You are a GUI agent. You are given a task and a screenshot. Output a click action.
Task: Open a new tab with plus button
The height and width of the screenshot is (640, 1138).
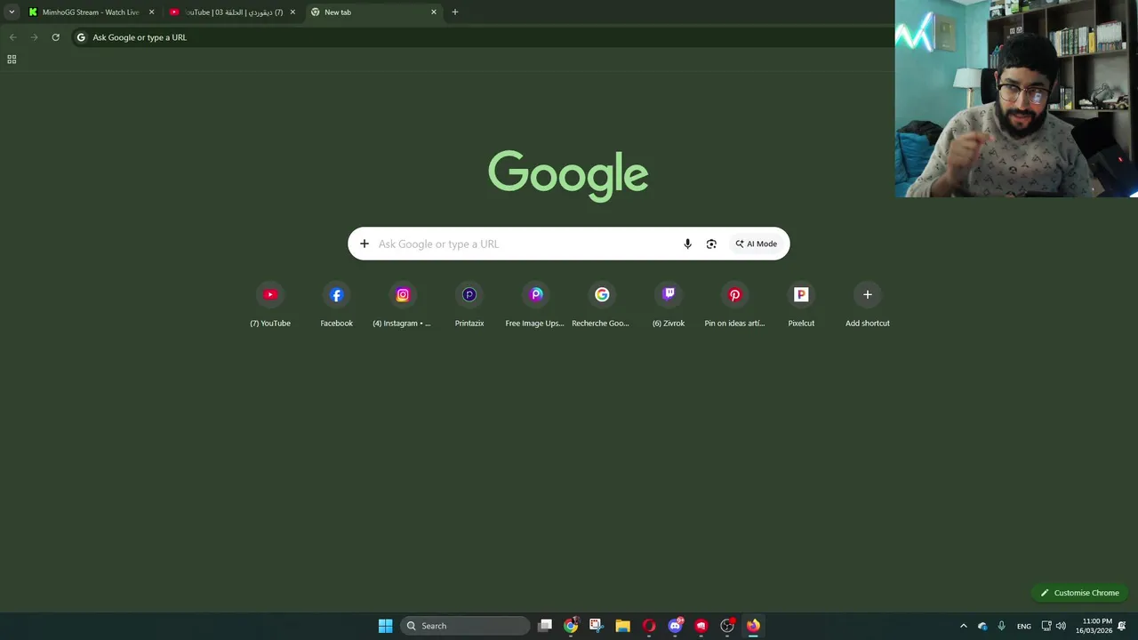tap(455, 12)
